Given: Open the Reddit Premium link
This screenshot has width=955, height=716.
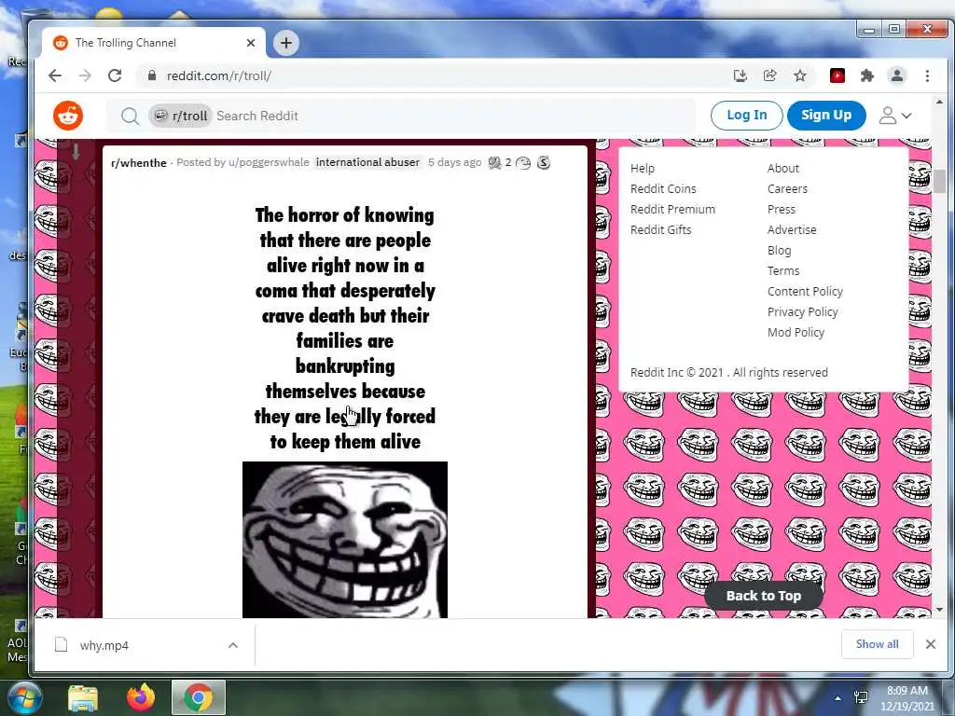Looking at the screenshot, I should [x=672, y=209].
